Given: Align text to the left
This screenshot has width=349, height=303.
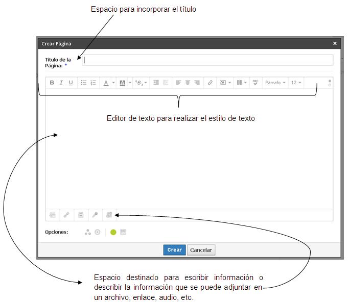Looking at the screenshot, I should pyautogui.click(x=178, y=83).
